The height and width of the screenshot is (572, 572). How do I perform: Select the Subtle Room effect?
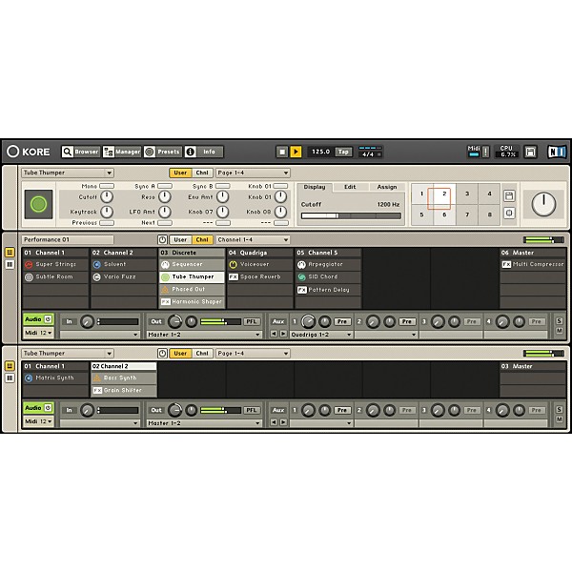pyautogui.click(x=56, y=276)
